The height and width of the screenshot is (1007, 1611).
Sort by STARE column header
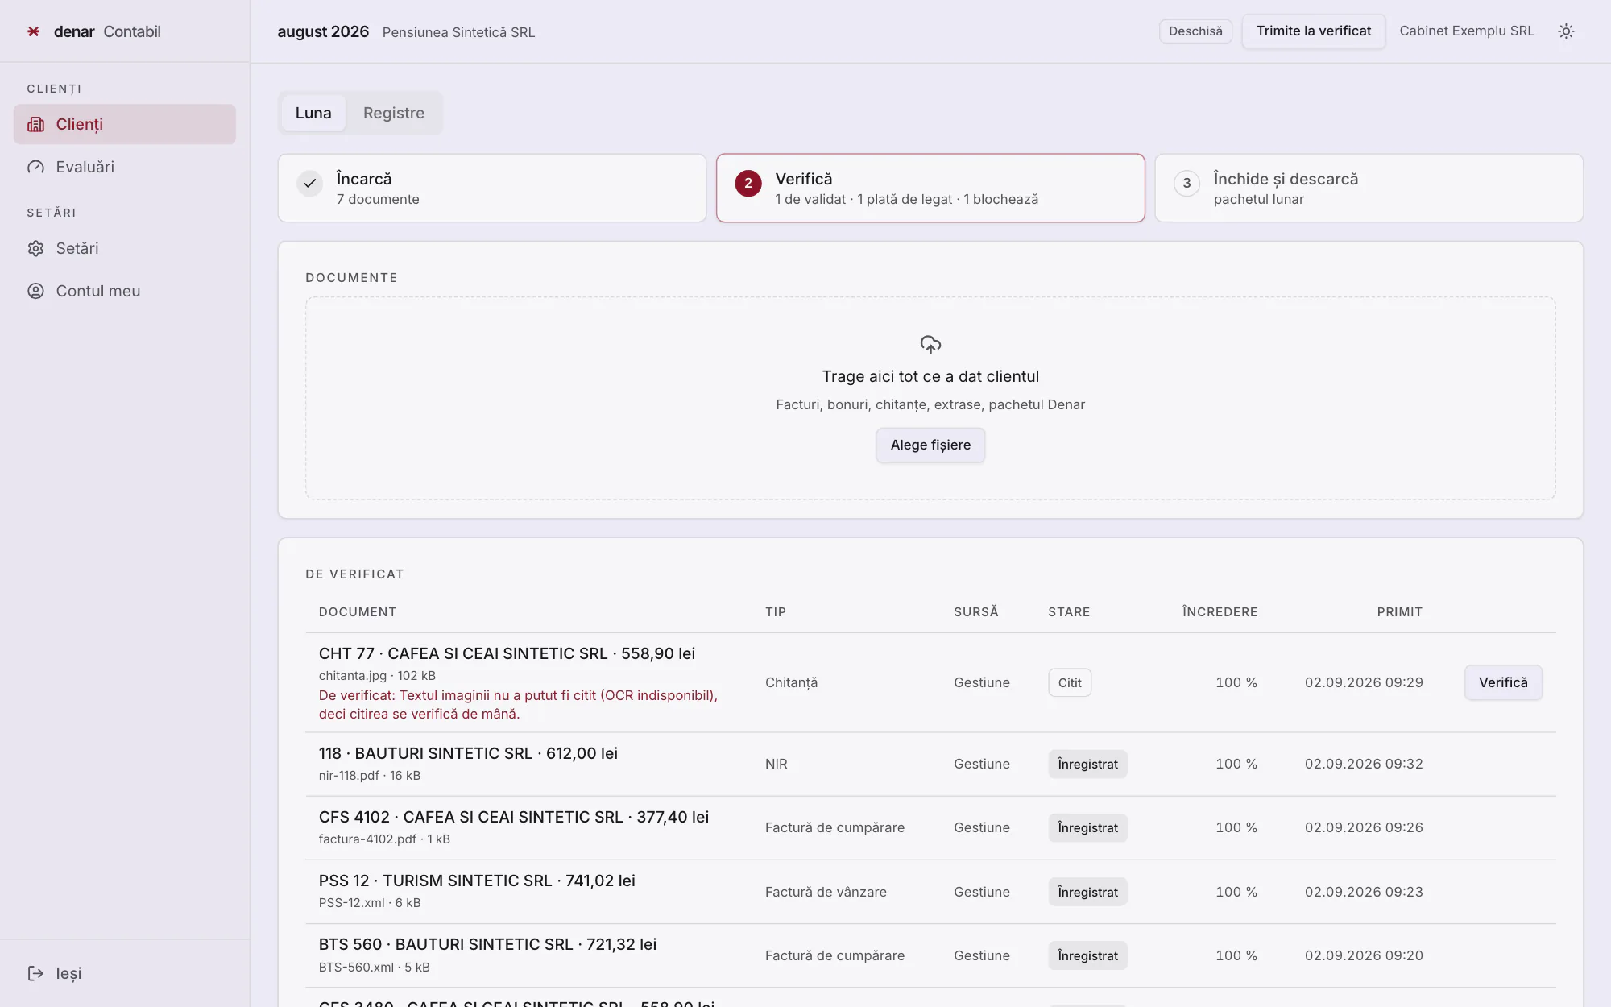[x=1069, y=612]
